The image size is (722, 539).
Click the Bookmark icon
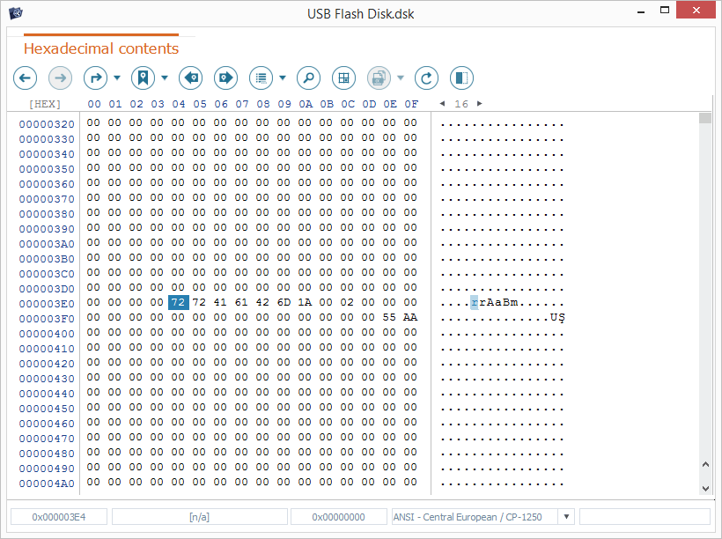(x=144, y=78)
